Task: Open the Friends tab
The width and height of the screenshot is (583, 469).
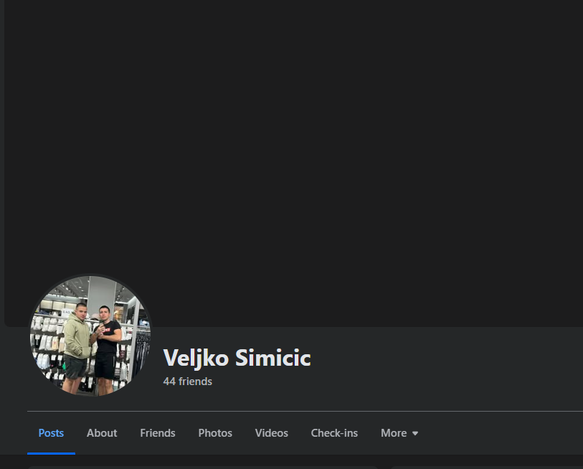Action: [158, 433]
